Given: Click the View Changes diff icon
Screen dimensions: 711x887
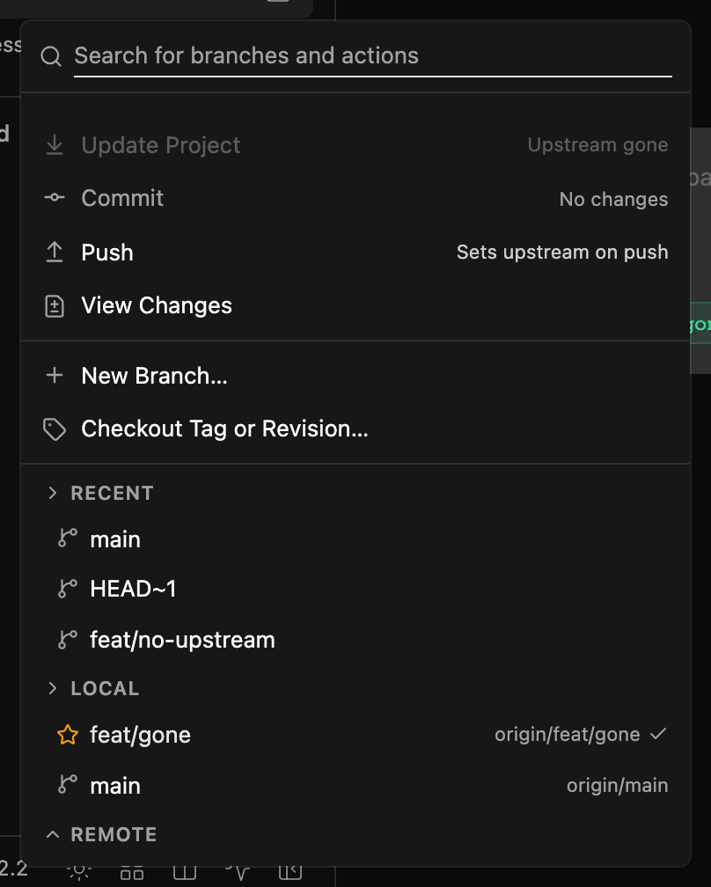Looking at the screenshot, I should coord(55,306).
